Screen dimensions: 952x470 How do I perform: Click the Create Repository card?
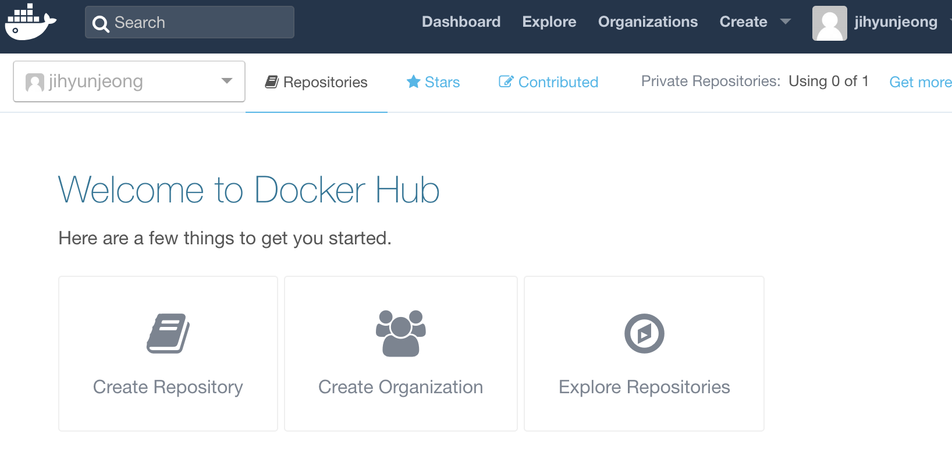pos(168,354)
